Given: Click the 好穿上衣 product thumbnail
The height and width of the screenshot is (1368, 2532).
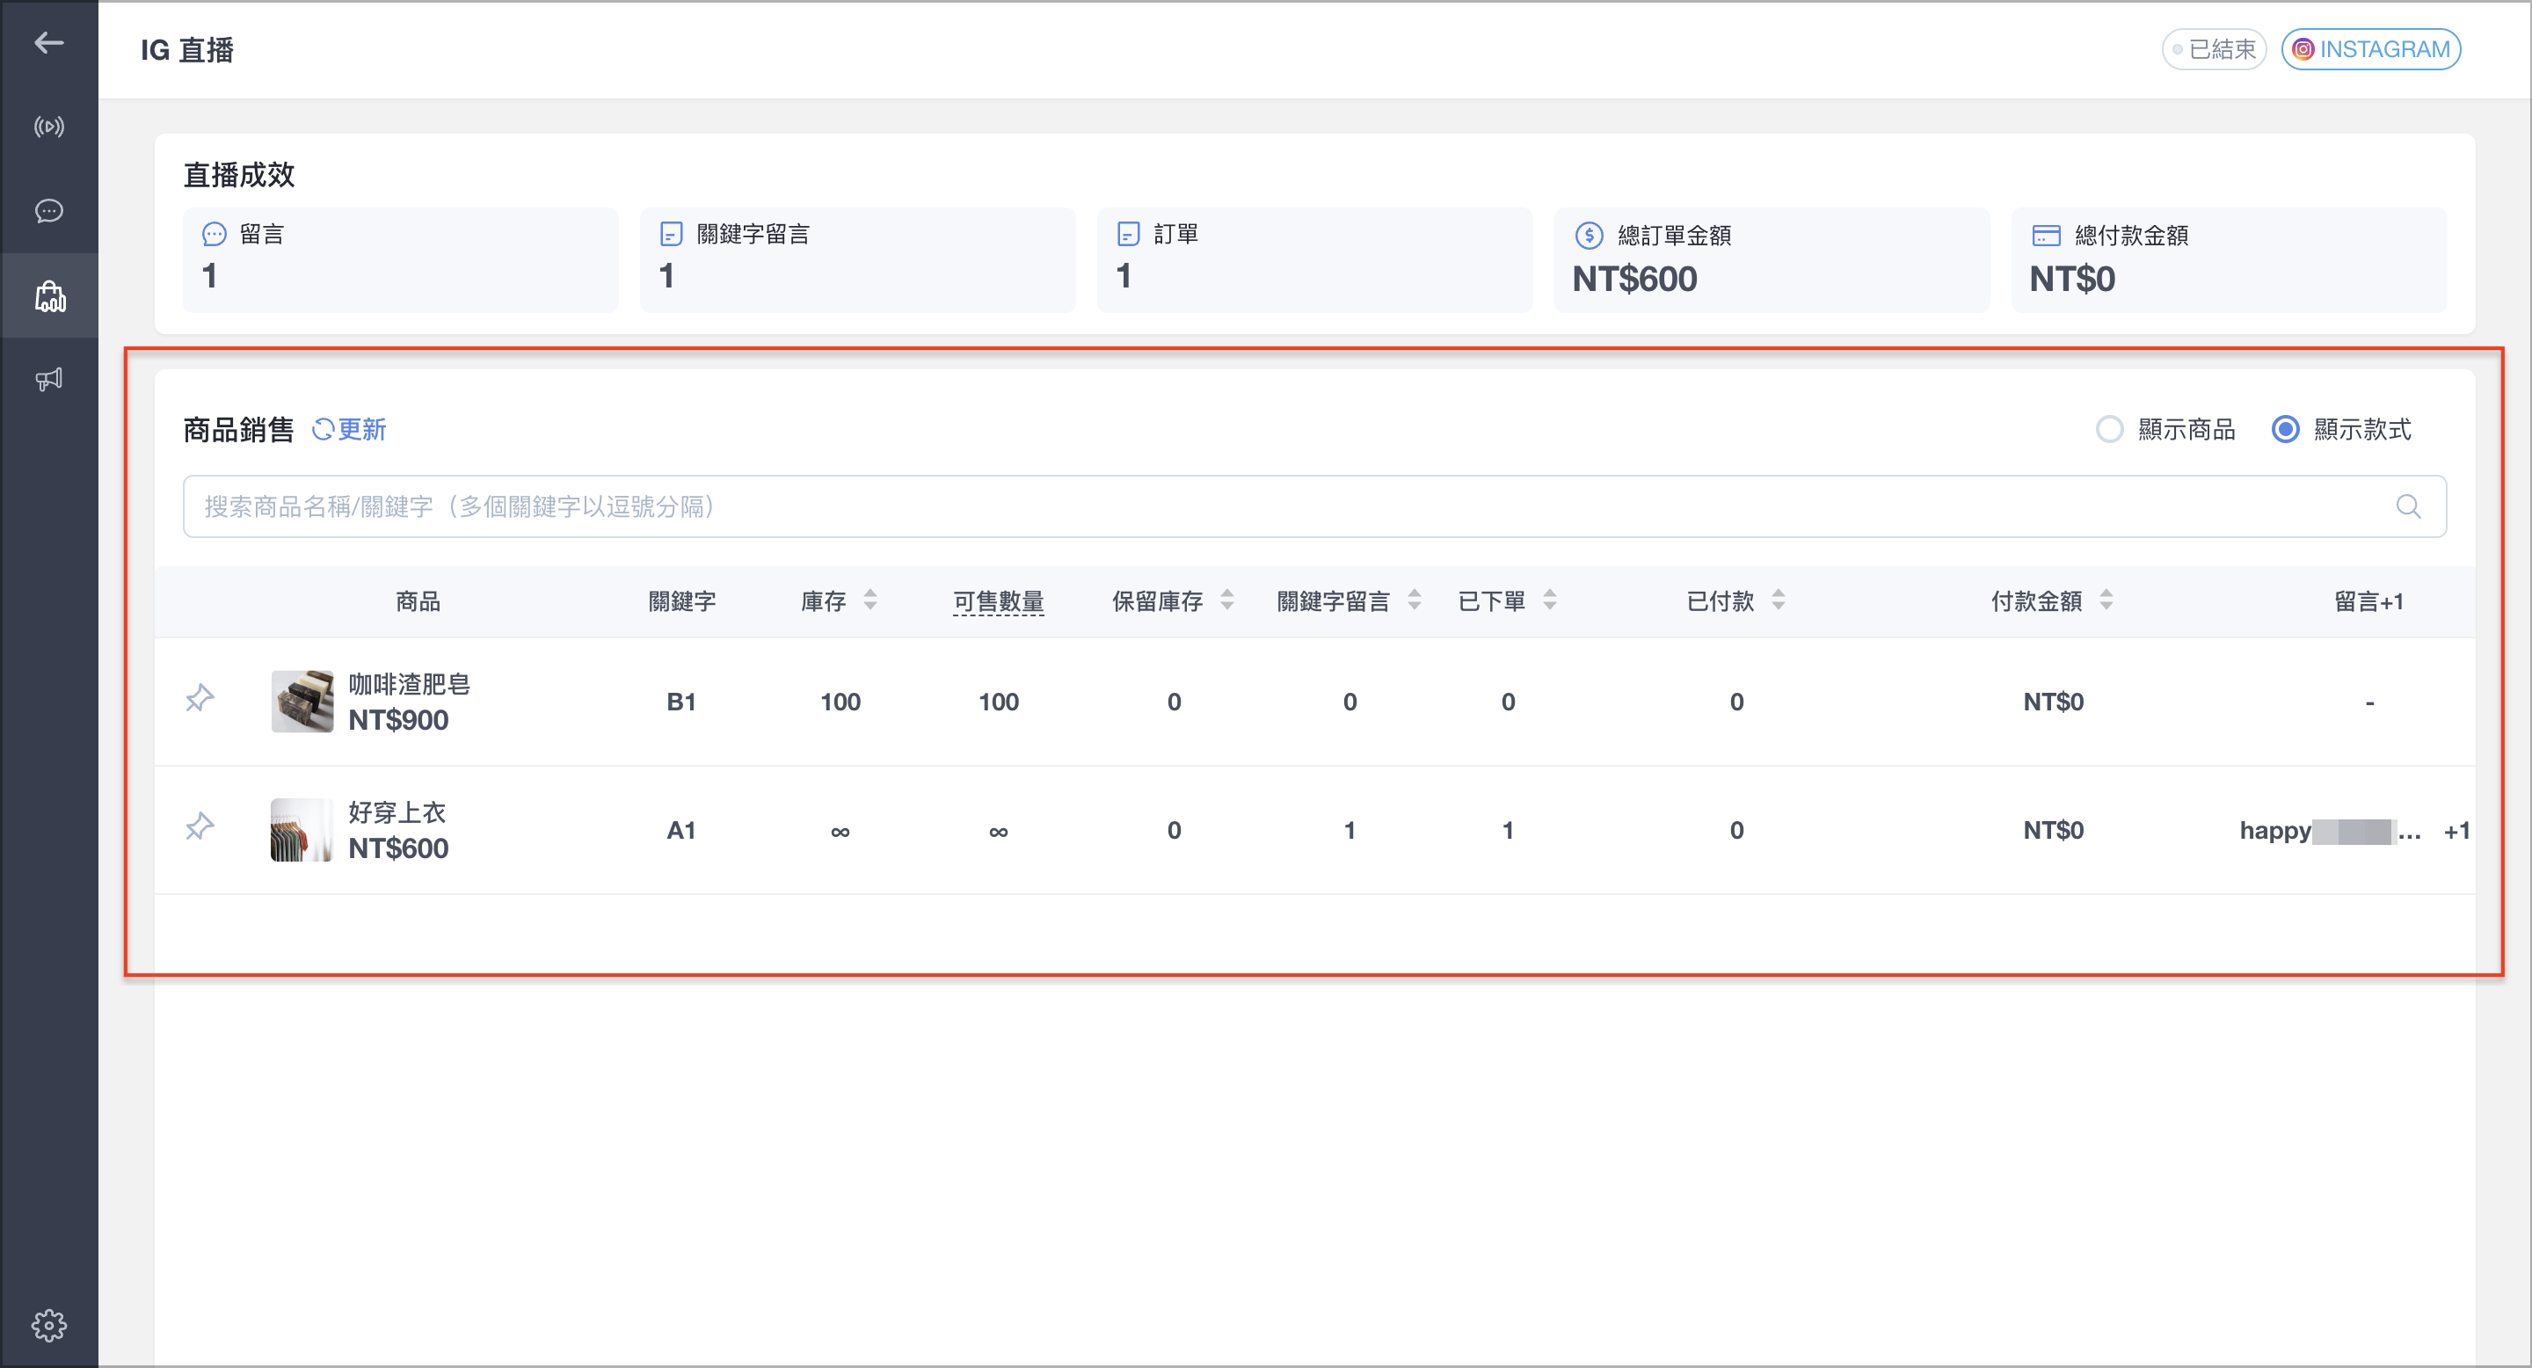Looking at the screenshot, I should coord(302,829).
